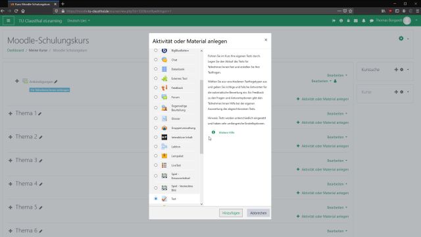Open the TU Clausthal eLearning home link
421x237 pixels.
tap(40, 20)
